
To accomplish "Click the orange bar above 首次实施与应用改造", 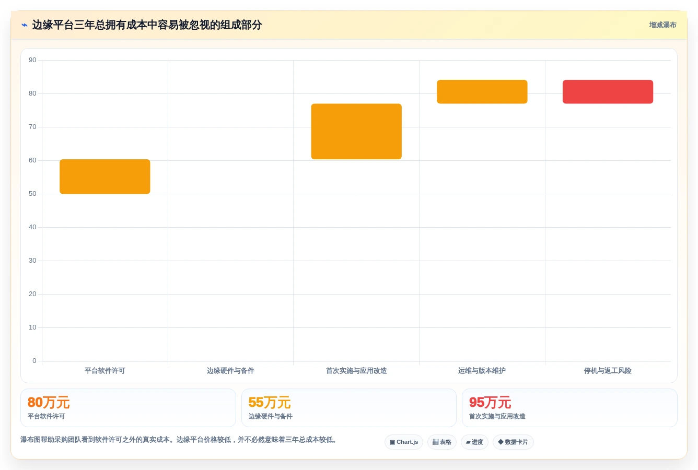I will (356, 132).
